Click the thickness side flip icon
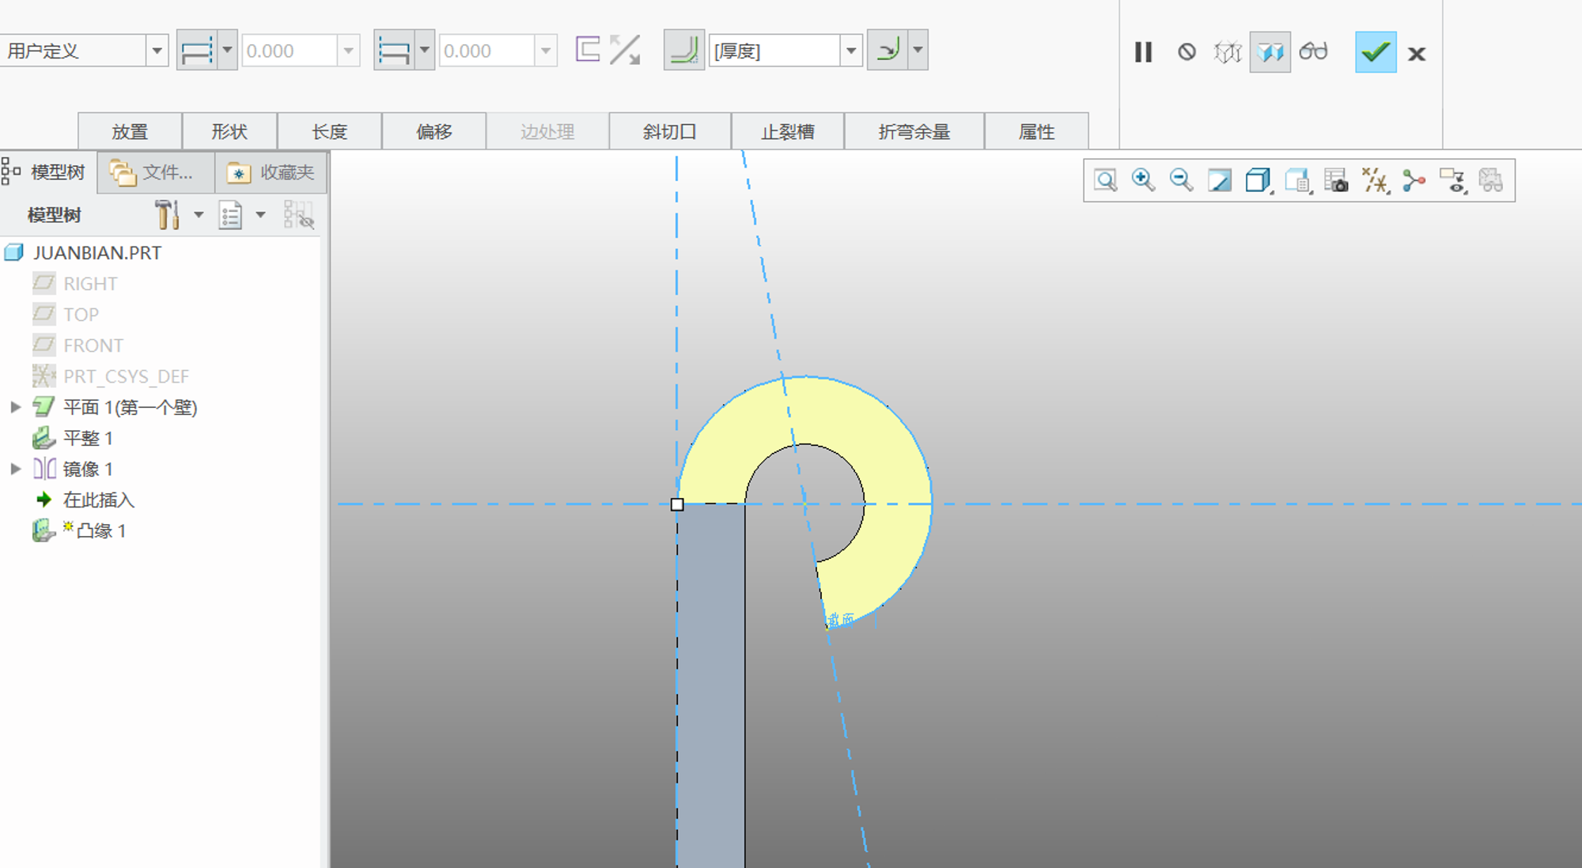Image resolution: width=1582 pixels, height=868 pixels. click(x=588, y=50)
